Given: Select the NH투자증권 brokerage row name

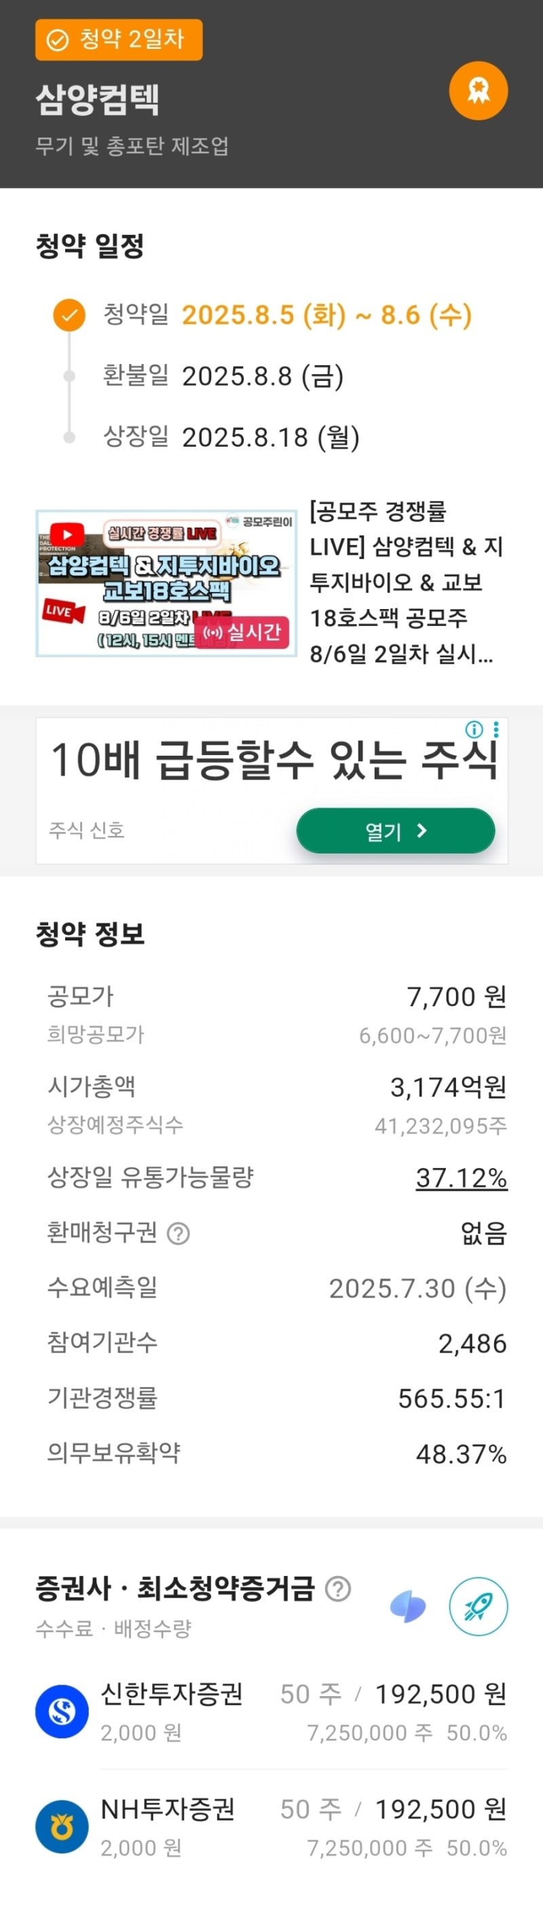Looking at the screenshot, I should point(168,1809).
